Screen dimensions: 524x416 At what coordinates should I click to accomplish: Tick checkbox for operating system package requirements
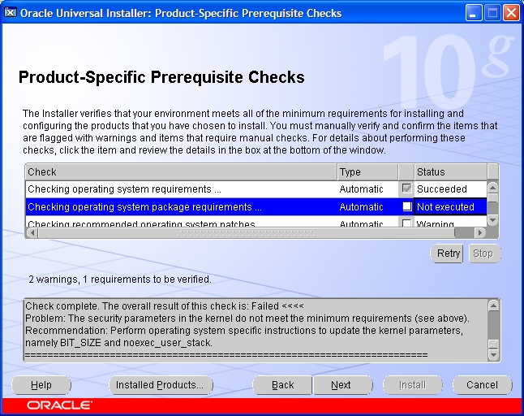[406, 206]
